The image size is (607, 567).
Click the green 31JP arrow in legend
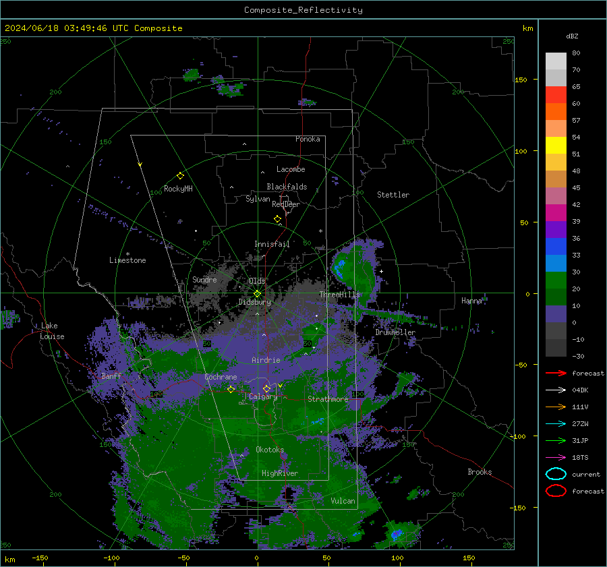click(556, 440)
